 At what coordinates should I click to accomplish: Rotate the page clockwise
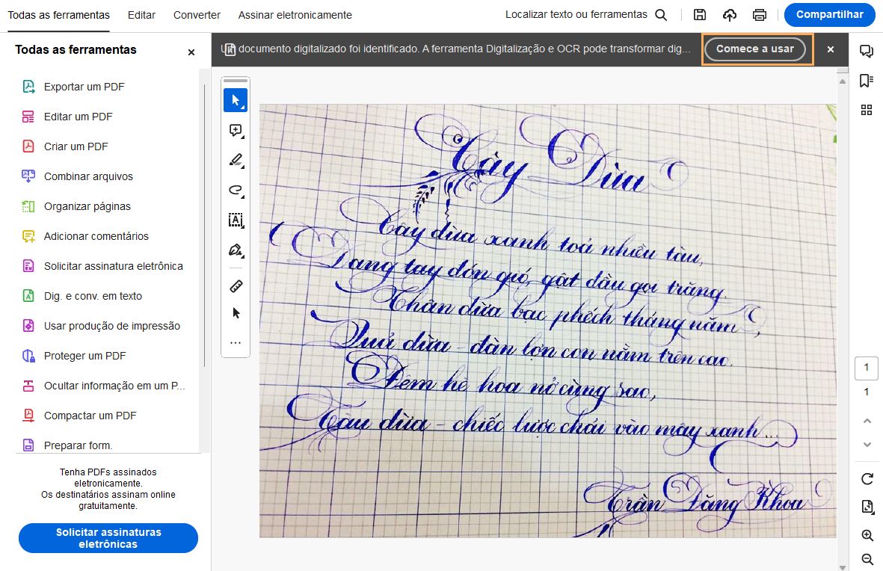point(867,479)
